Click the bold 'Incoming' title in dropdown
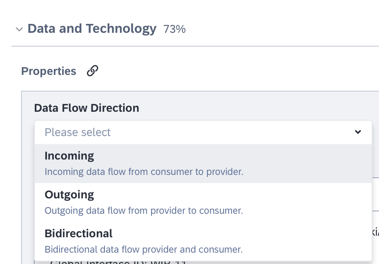Image resolution: width=379 pixels, height=264 pixels. [69, 156]
